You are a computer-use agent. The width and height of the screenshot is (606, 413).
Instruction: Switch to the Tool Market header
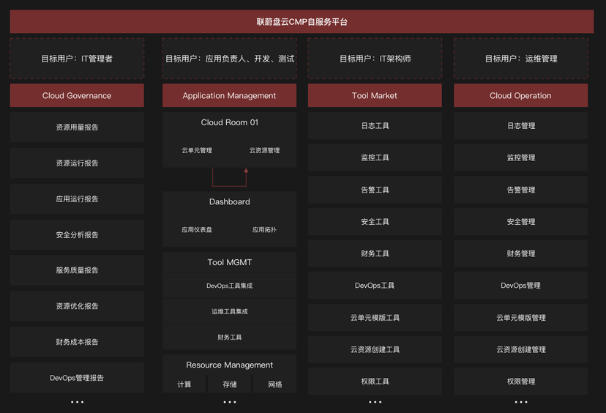(375, 95)
